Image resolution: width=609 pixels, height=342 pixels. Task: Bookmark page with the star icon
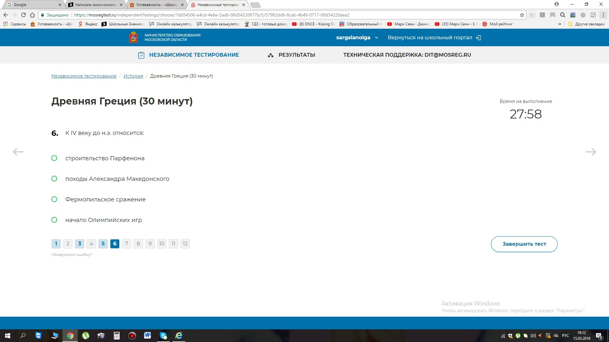coord(522,15)
